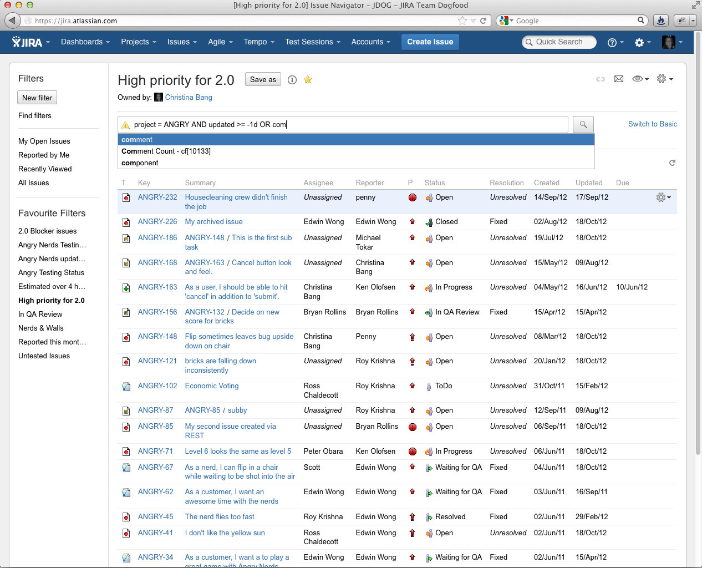Click the permalink chain icon
Image resolution: width=702 pixels, height=568 pixels.
point(601,79)
